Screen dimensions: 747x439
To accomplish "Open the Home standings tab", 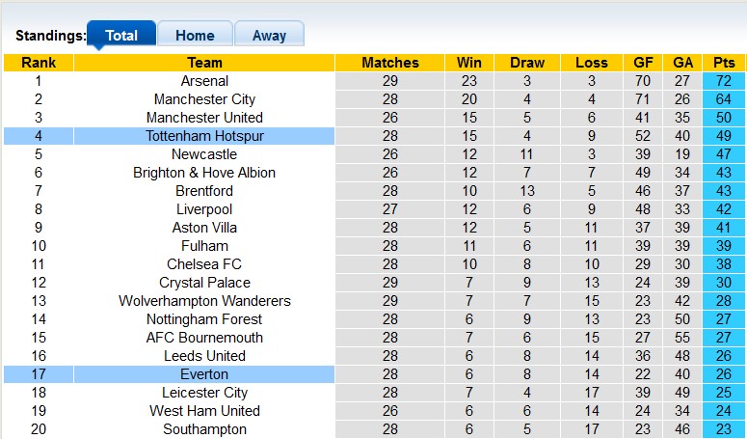I will pos(195,36).
